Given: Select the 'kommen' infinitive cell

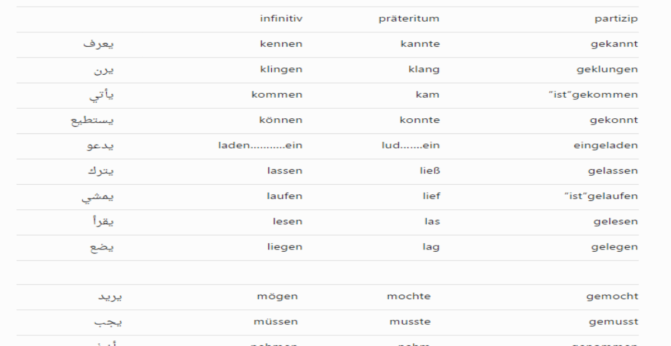Looking at the screenshot, I should tap(277, 95).
